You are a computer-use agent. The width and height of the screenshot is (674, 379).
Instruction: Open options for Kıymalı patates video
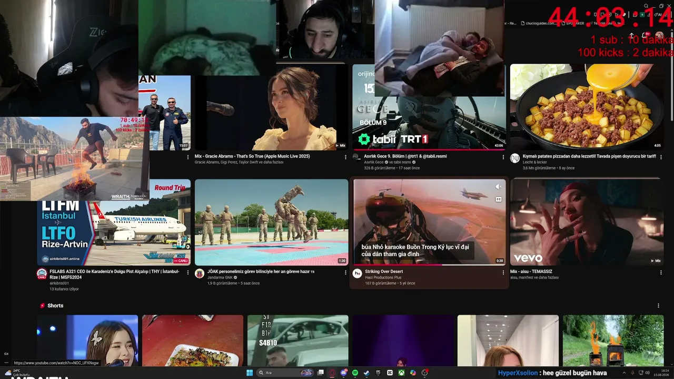[660, 157]
